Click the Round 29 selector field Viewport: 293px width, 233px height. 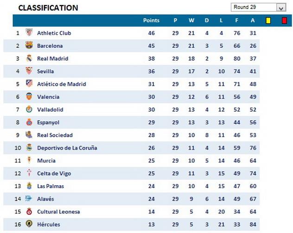pos(253,7)
